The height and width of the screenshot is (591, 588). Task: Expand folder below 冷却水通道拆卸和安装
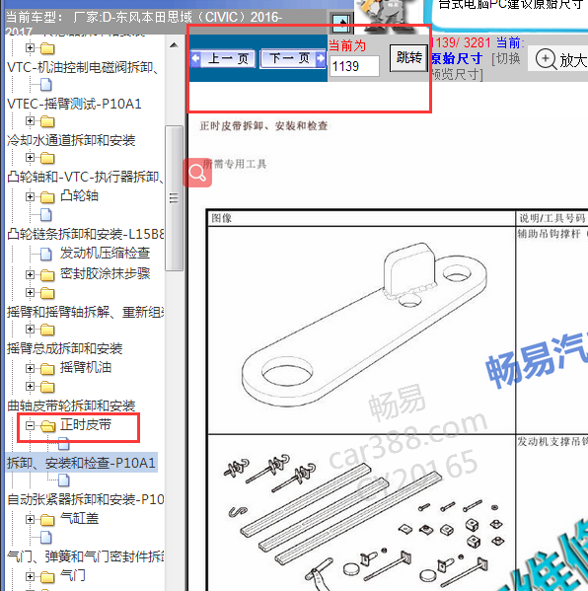(31, 157)
